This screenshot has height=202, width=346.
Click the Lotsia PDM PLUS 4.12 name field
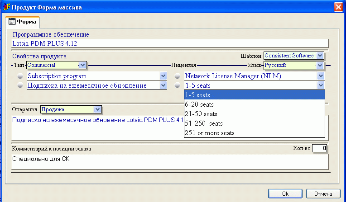pyautogui.click(x=169, y=43)
